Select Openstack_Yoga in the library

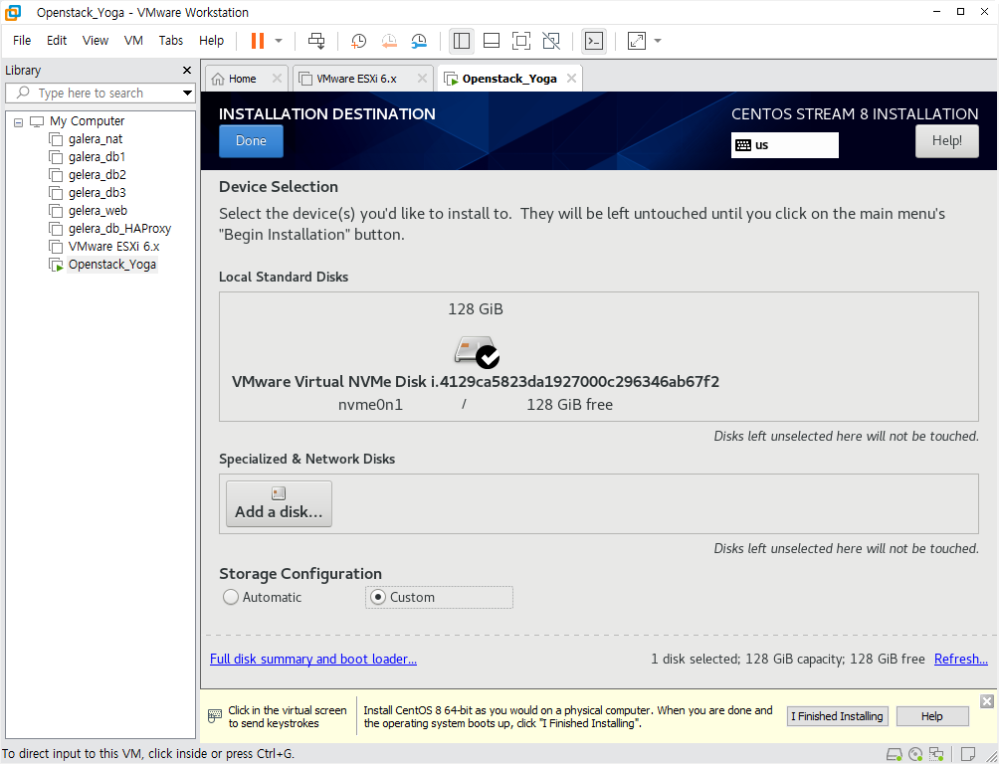[111, 265]
